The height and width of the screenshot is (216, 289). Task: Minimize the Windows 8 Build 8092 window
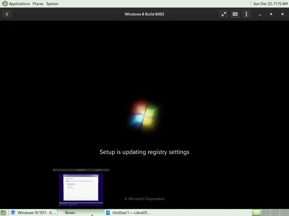point(260,14)
